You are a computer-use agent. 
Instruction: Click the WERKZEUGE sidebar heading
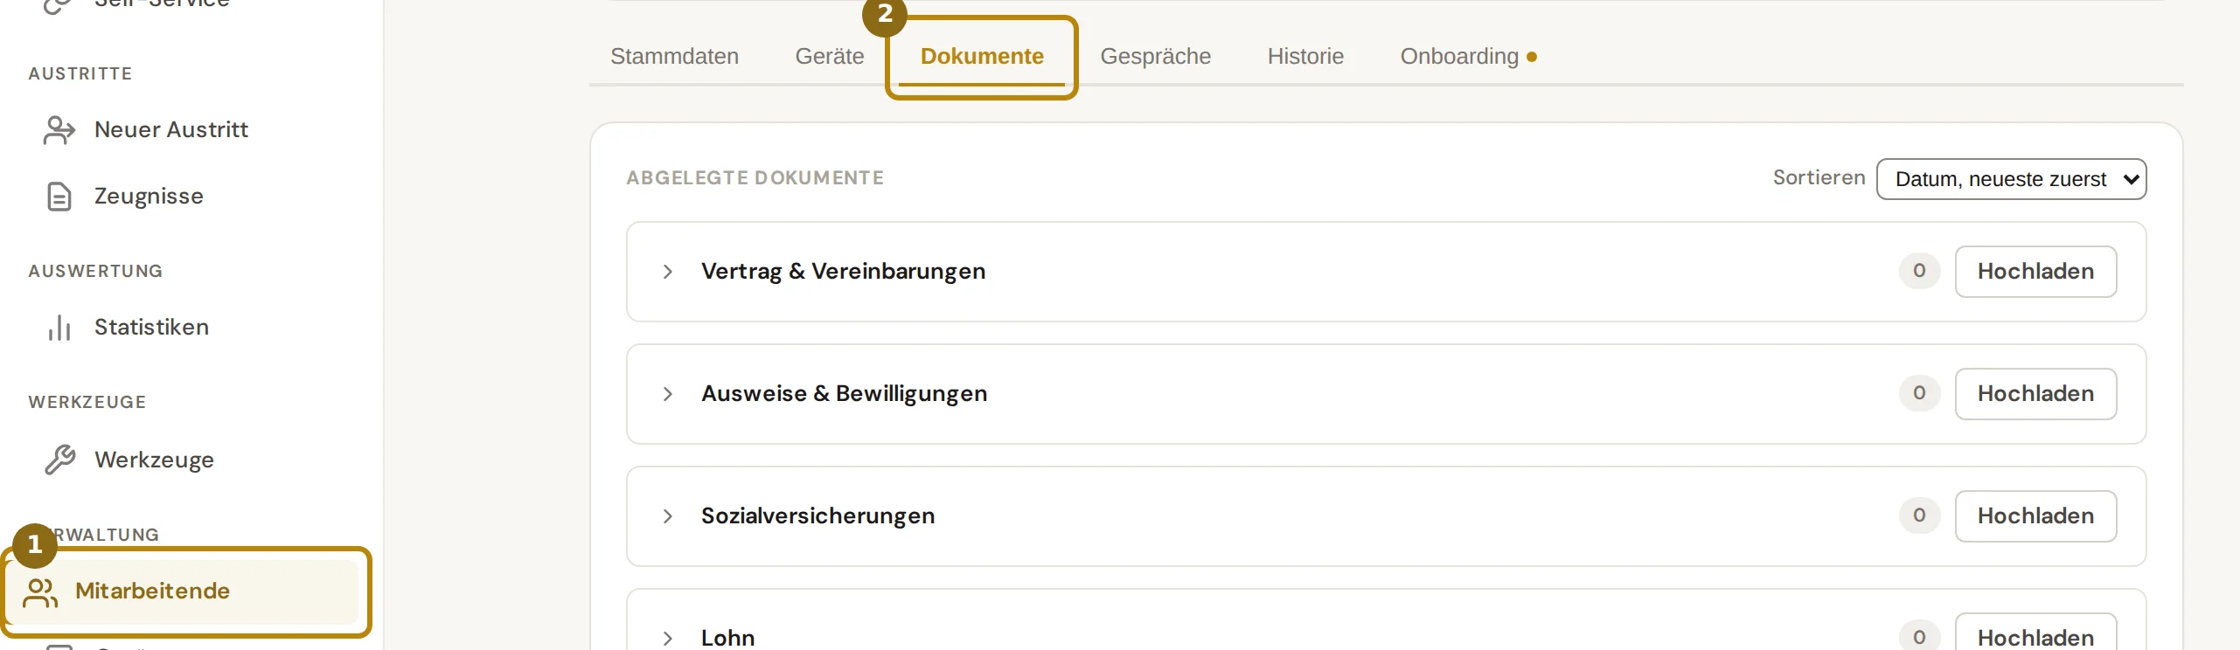pos(87,403)
